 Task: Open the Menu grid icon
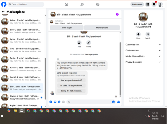coord(148,4)
